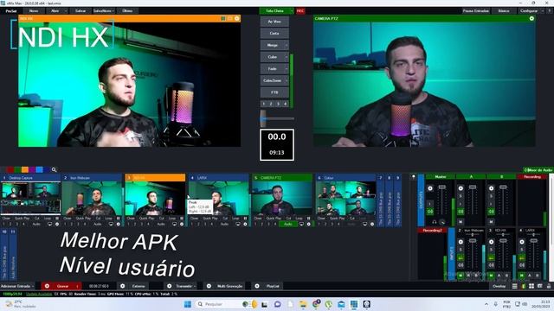The height and width of the screenshot is (311, 554).
Task: Click monitor icon on Desktop Capture input
Action: coord(50,224)
